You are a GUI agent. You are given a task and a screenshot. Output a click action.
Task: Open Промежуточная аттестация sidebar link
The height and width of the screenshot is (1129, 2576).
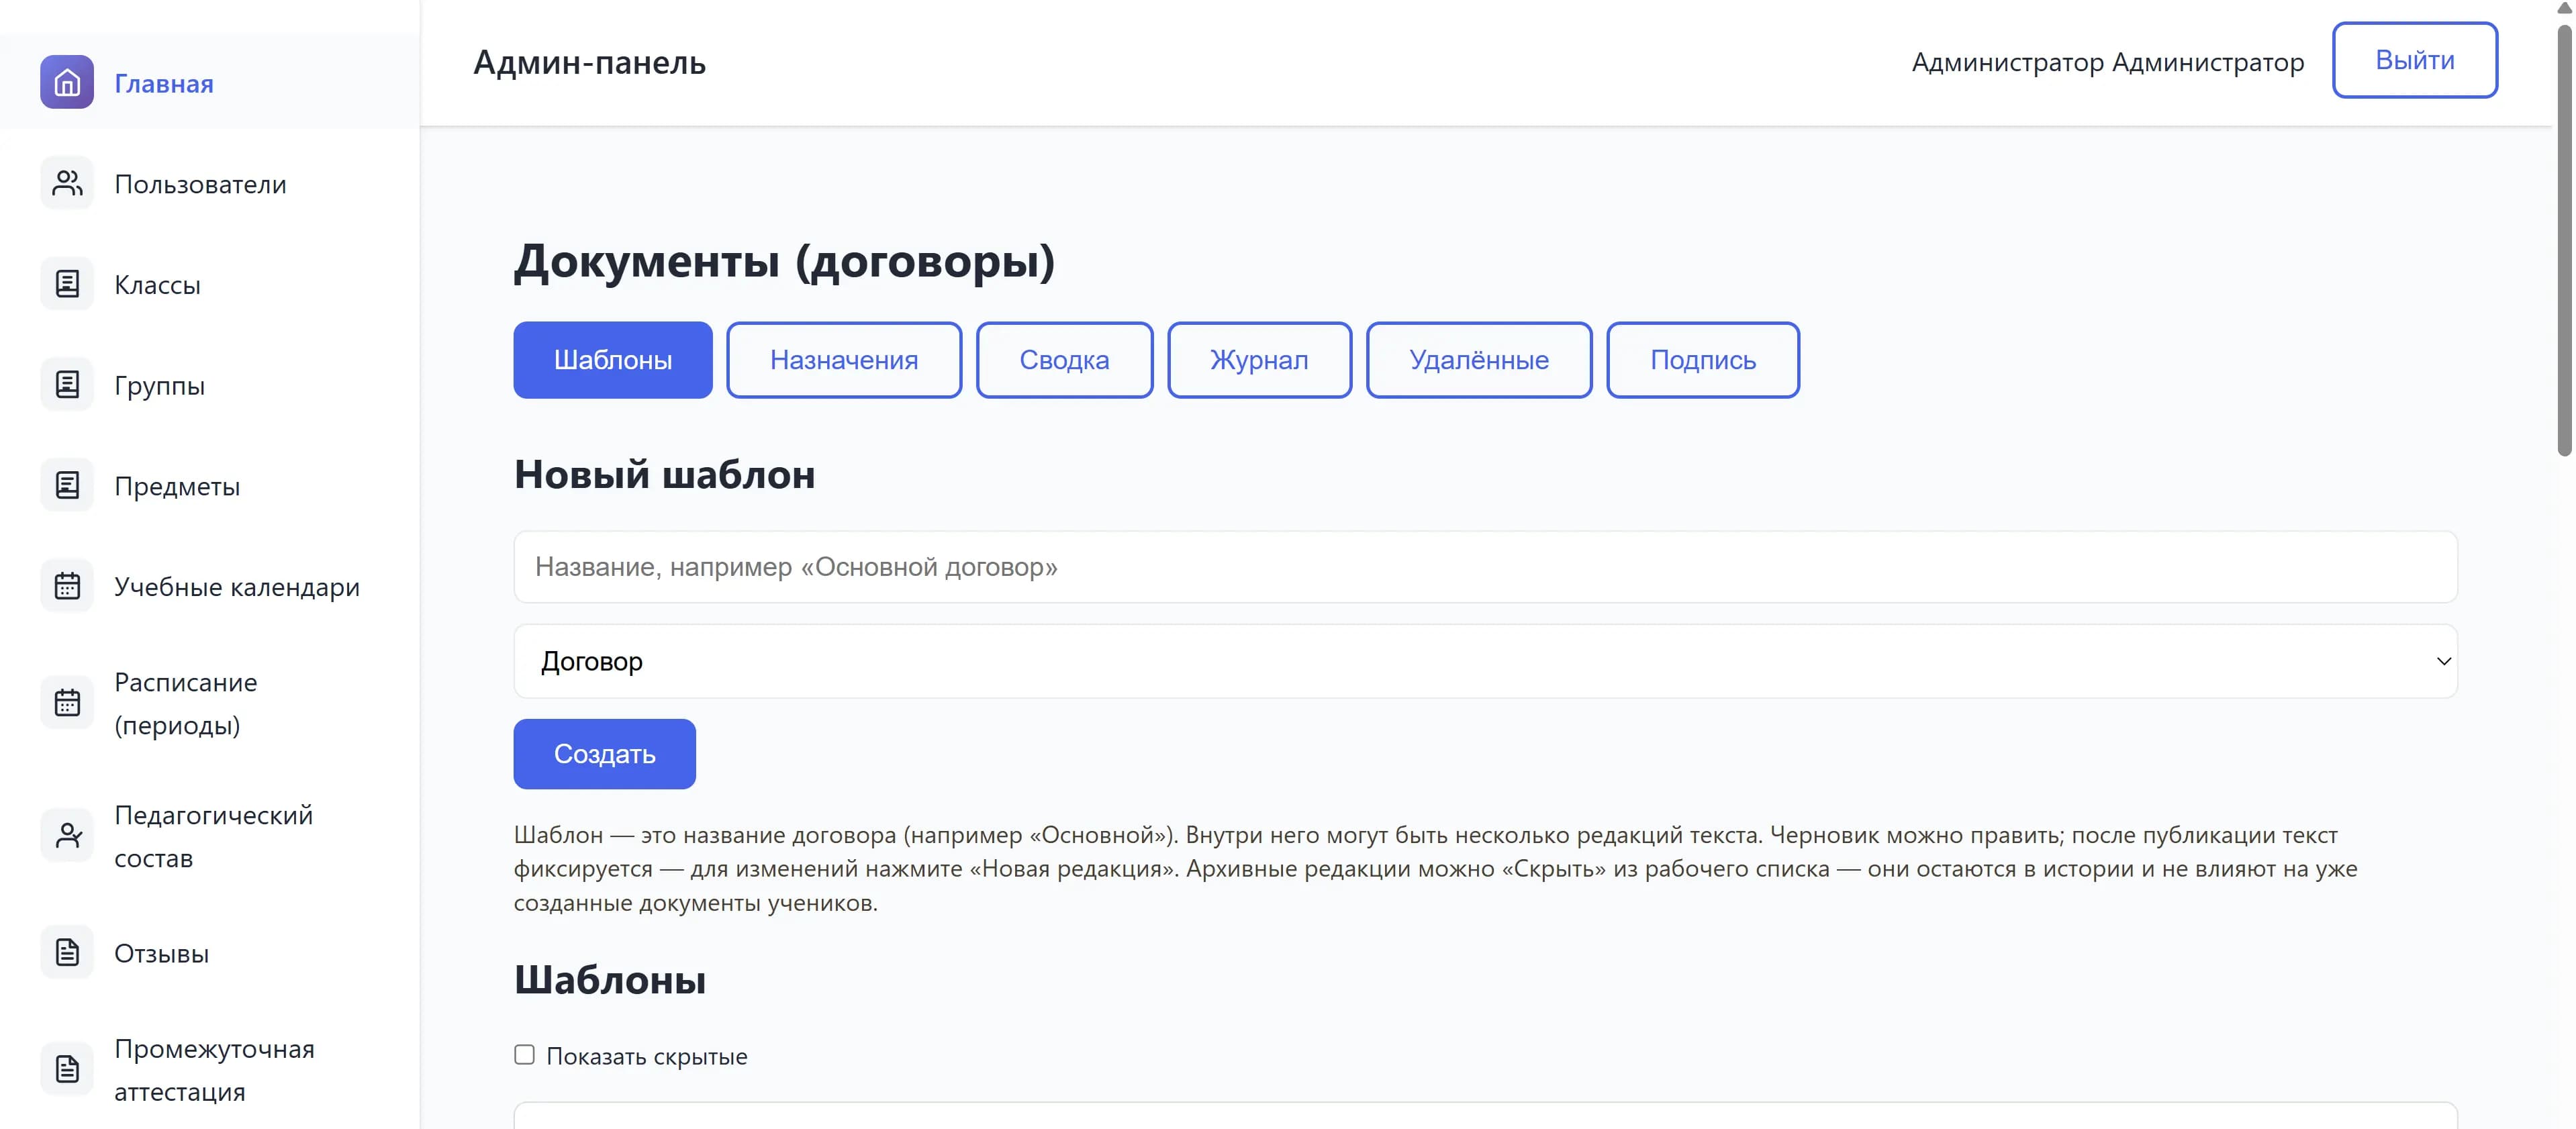point(210,1069)
